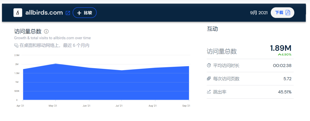Click the clock icon beside 平均访问时长
The height and width of the screenshot is (121, 310).
pyautogui.click(x=209, y=65)
